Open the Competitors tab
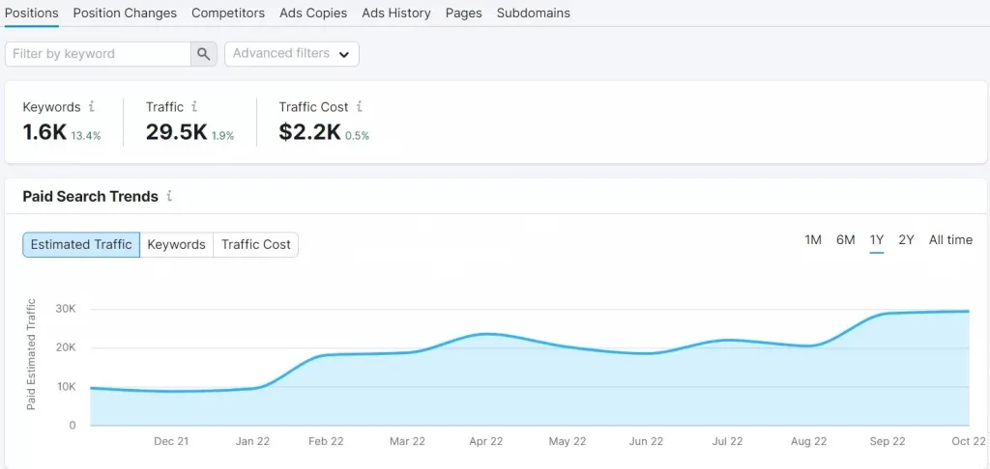990x469 pixels. (228, 13)
